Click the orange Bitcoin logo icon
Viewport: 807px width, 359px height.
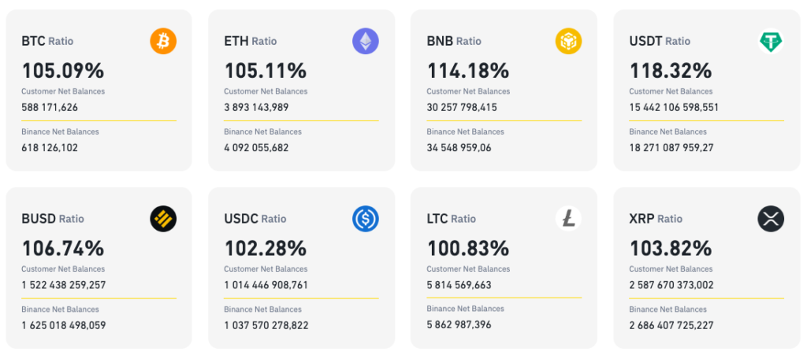point(163,41)
